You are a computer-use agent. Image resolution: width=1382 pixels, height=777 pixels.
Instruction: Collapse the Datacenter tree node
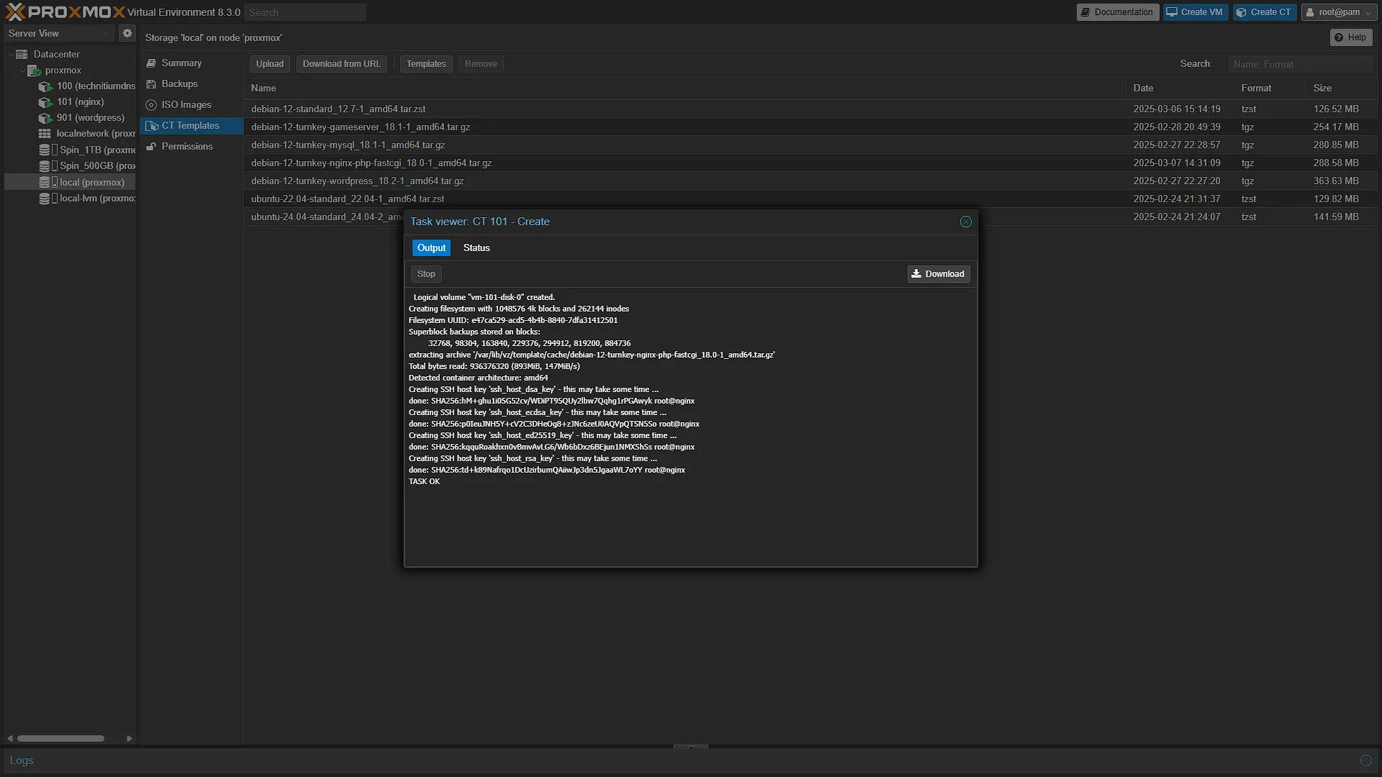tap(10, 54)
